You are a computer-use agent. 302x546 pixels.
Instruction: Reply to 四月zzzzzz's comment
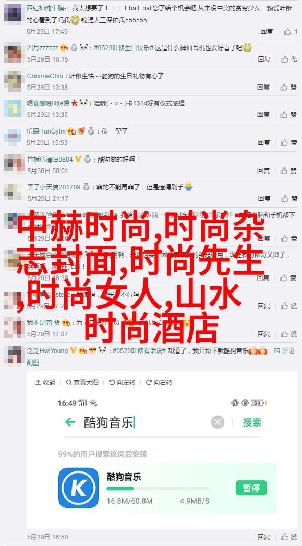pos(264,59)
